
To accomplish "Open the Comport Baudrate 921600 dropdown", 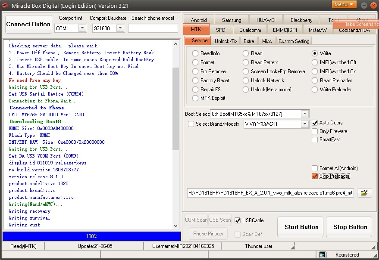I will tap(120, 28).
